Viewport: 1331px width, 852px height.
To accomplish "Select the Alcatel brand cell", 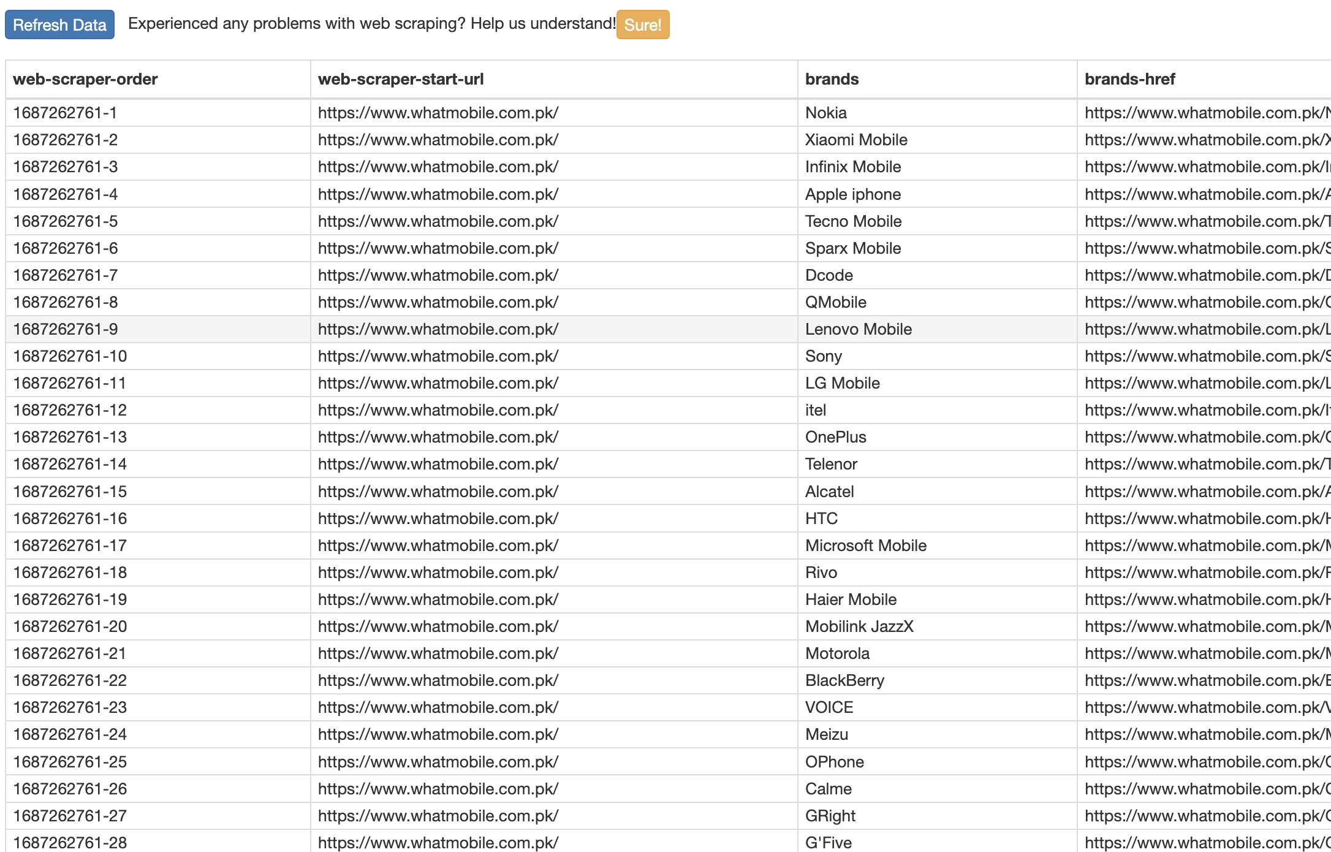I will tap(938, 492).
